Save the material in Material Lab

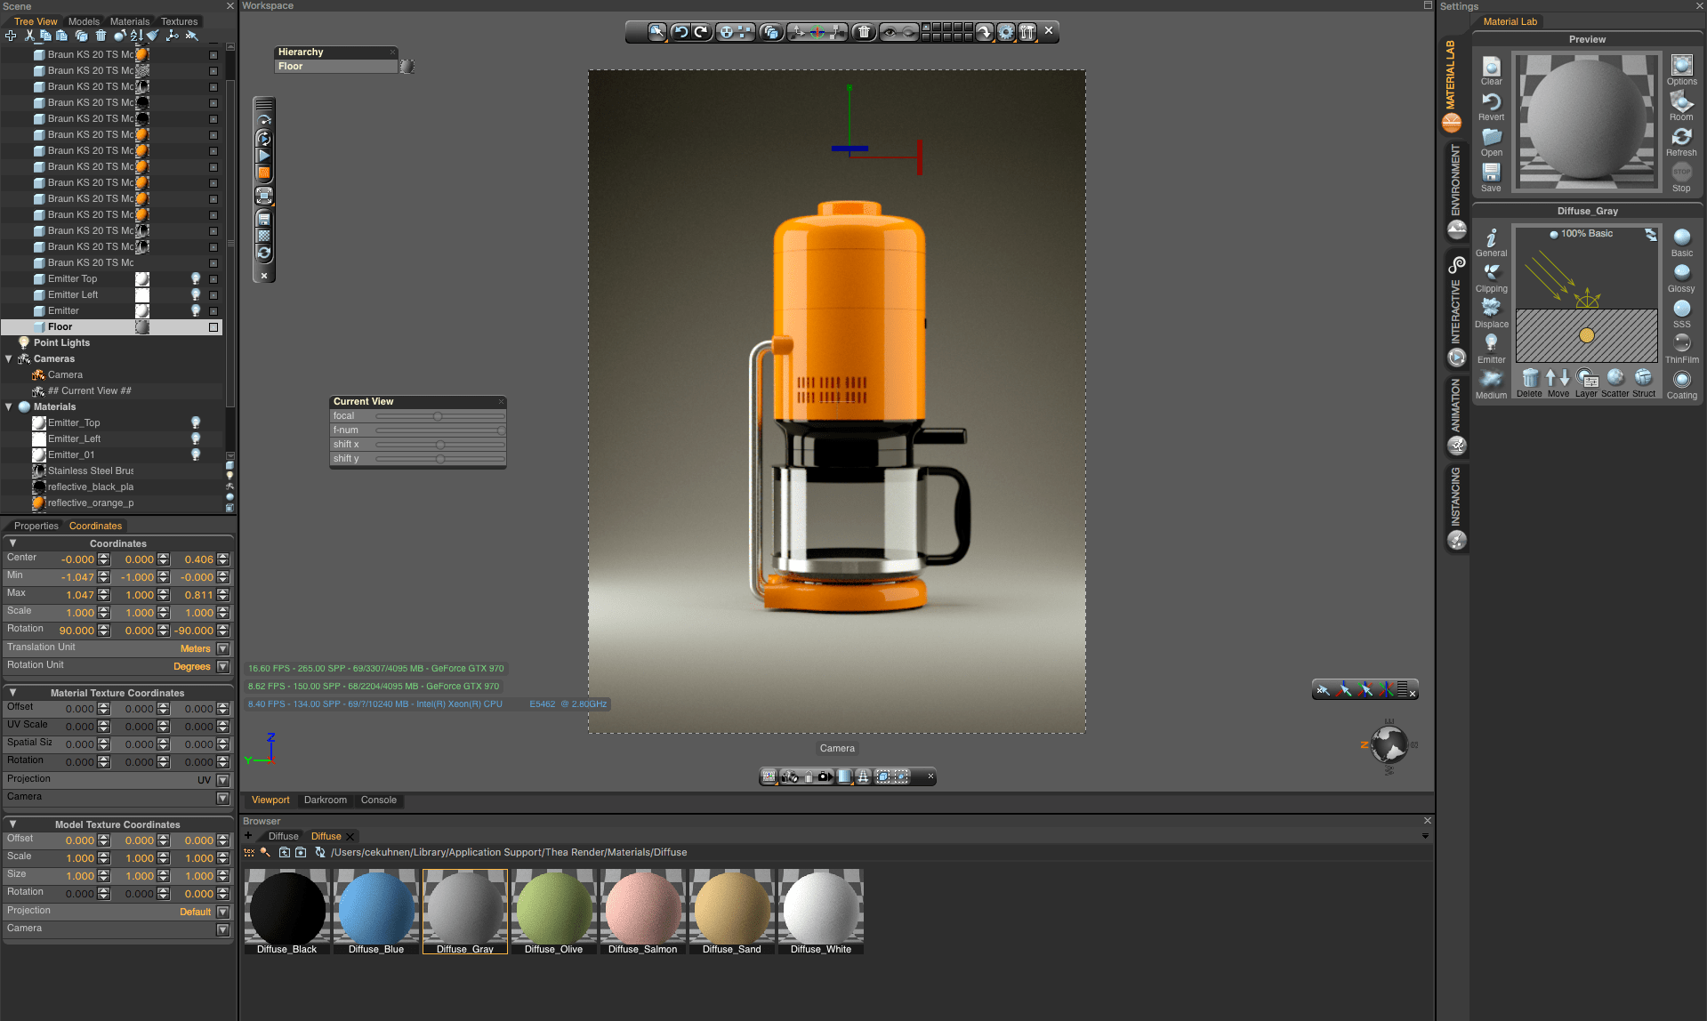click(1492, 176)
